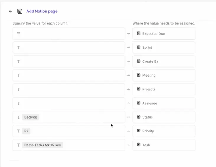
Task: Click 'Specify the value for each column.' text
Action: click(40, 23)
